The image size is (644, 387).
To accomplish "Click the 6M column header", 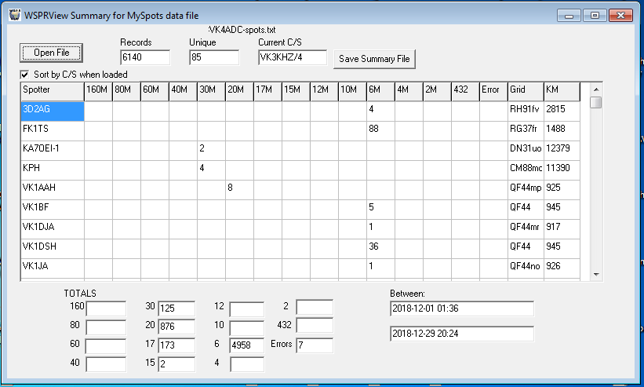I will tap(380, 90).
